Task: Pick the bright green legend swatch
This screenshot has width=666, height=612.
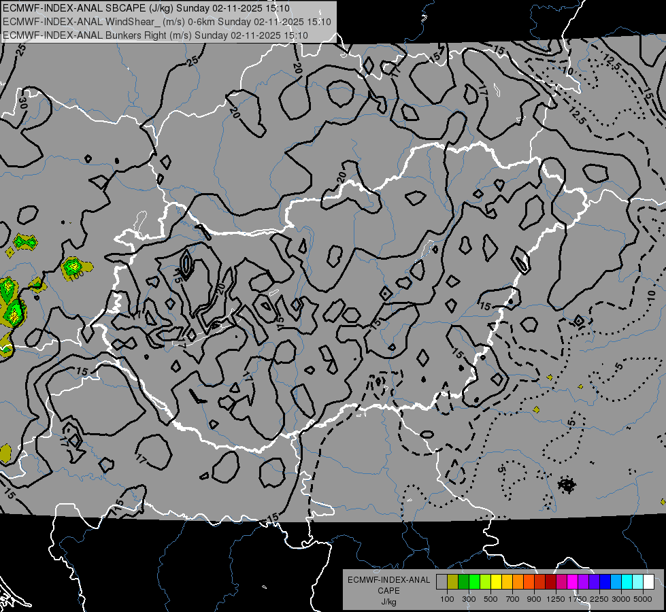Action: point(474,581)
